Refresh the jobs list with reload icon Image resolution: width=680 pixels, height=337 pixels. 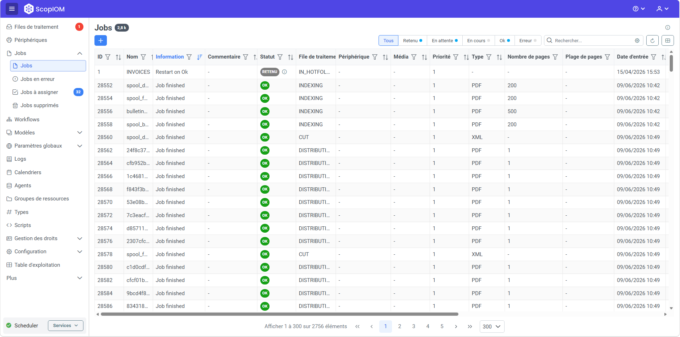(x=652, y=40)
